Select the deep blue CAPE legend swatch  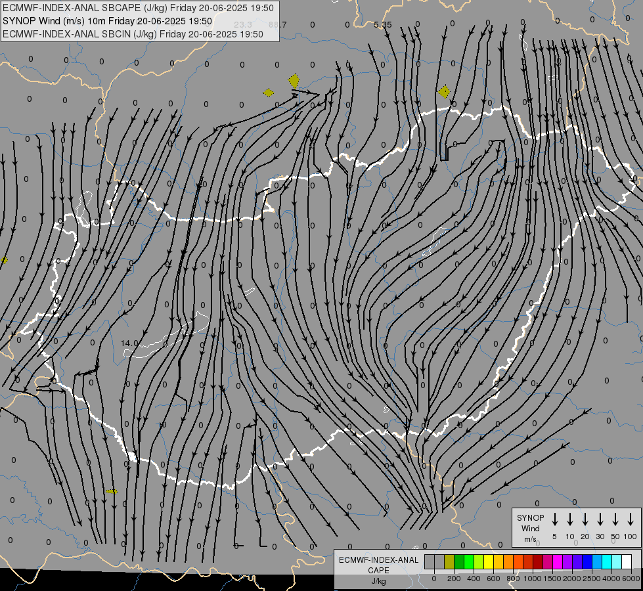point(587,561)
